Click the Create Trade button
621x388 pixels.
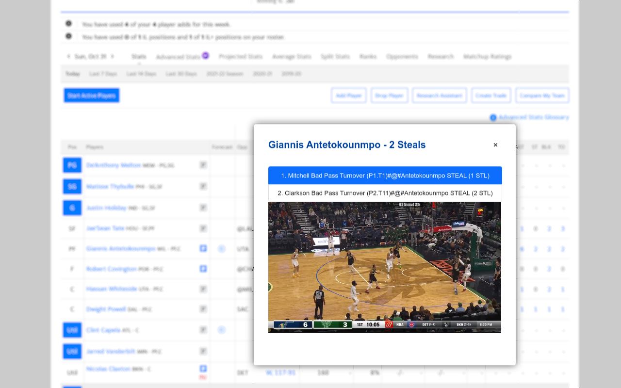pyautogui.click(x=491, y=96)
